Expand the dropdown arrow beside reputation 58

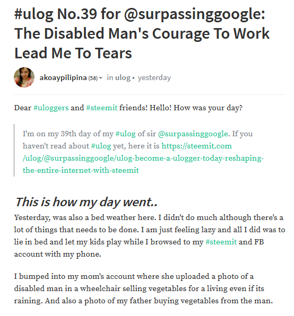point(101,78)
